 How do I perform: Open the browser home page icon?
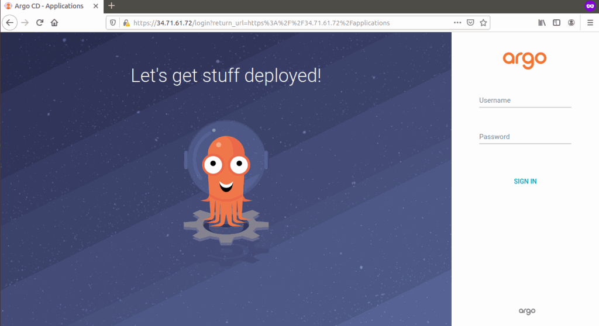tap(54, 23)
